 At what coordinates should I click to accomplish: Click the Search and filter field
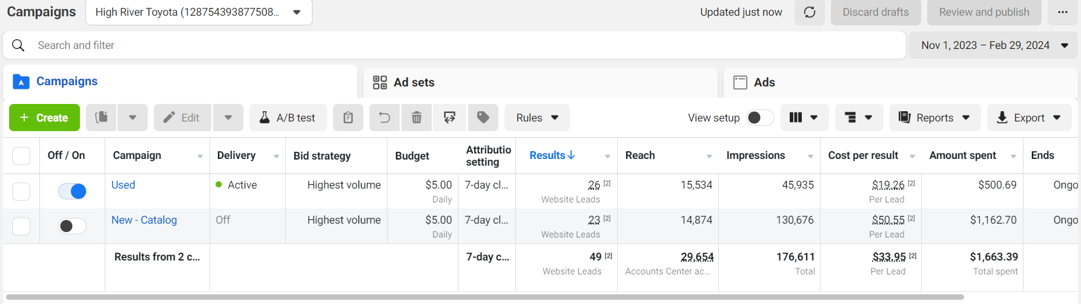click(x=454, y=45)
